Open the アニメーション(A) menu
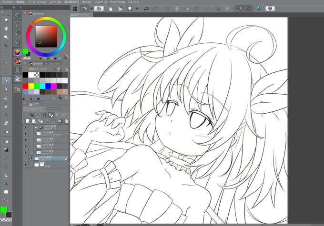The width and height of the screenshot is (324, 226). pyautogui.click(x=37, y=2)
